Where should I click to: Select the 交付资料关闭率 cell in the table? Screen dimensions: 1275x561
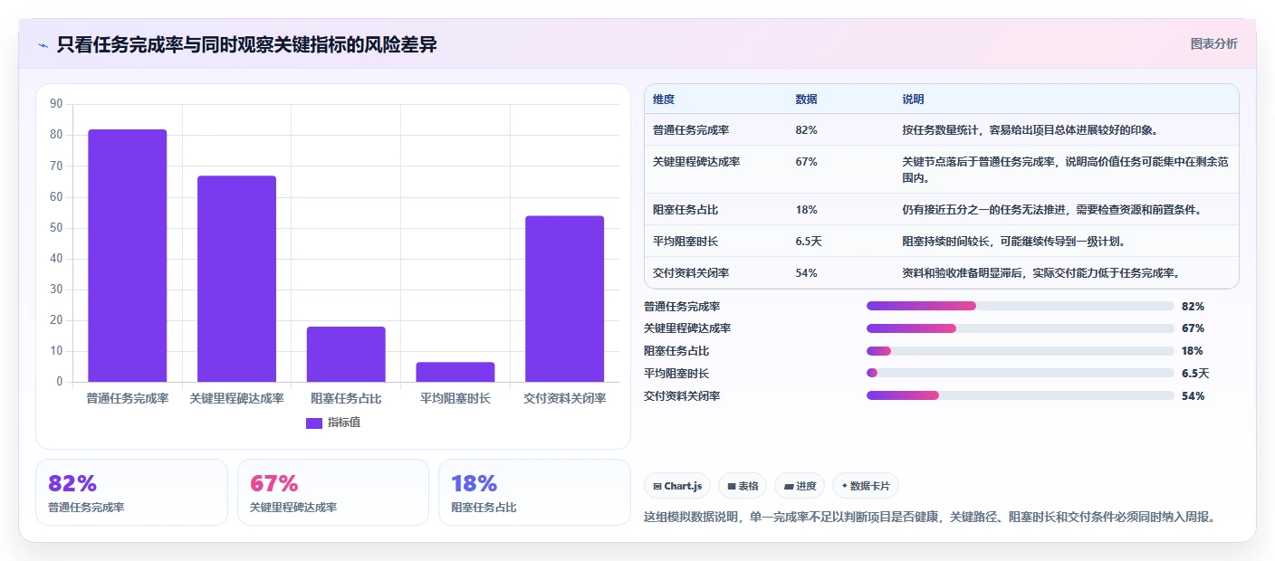(x=691, y=273)
